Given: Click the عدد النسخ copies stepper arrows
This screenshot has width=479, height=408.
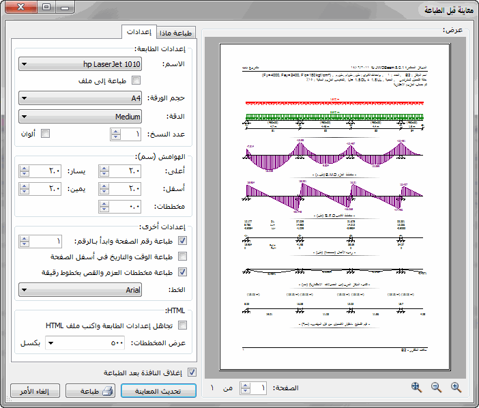Looking at the screenshot, I should (115, 134).
